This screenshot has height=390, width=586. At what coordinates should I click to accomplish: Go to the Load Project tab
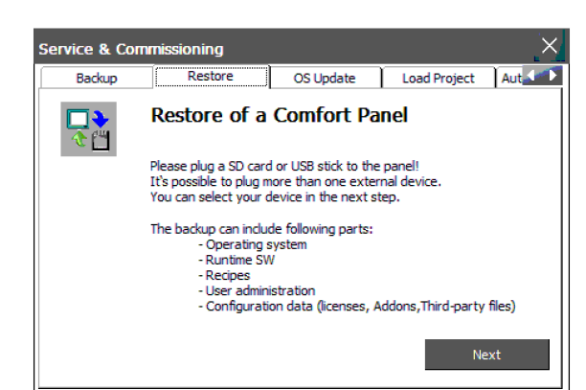[438, 79]
